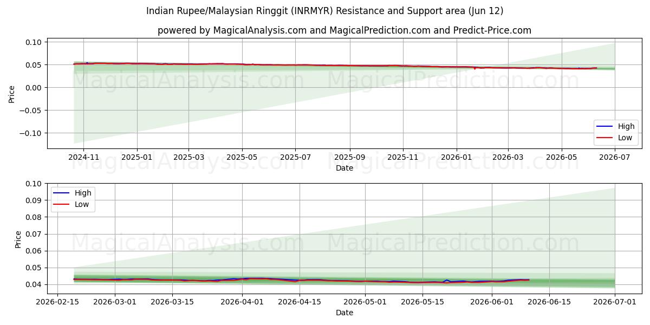The height and width of the screenshot is (325, 650).
Task: Click the '2025-03' date tick label
Action: (188, 157)
